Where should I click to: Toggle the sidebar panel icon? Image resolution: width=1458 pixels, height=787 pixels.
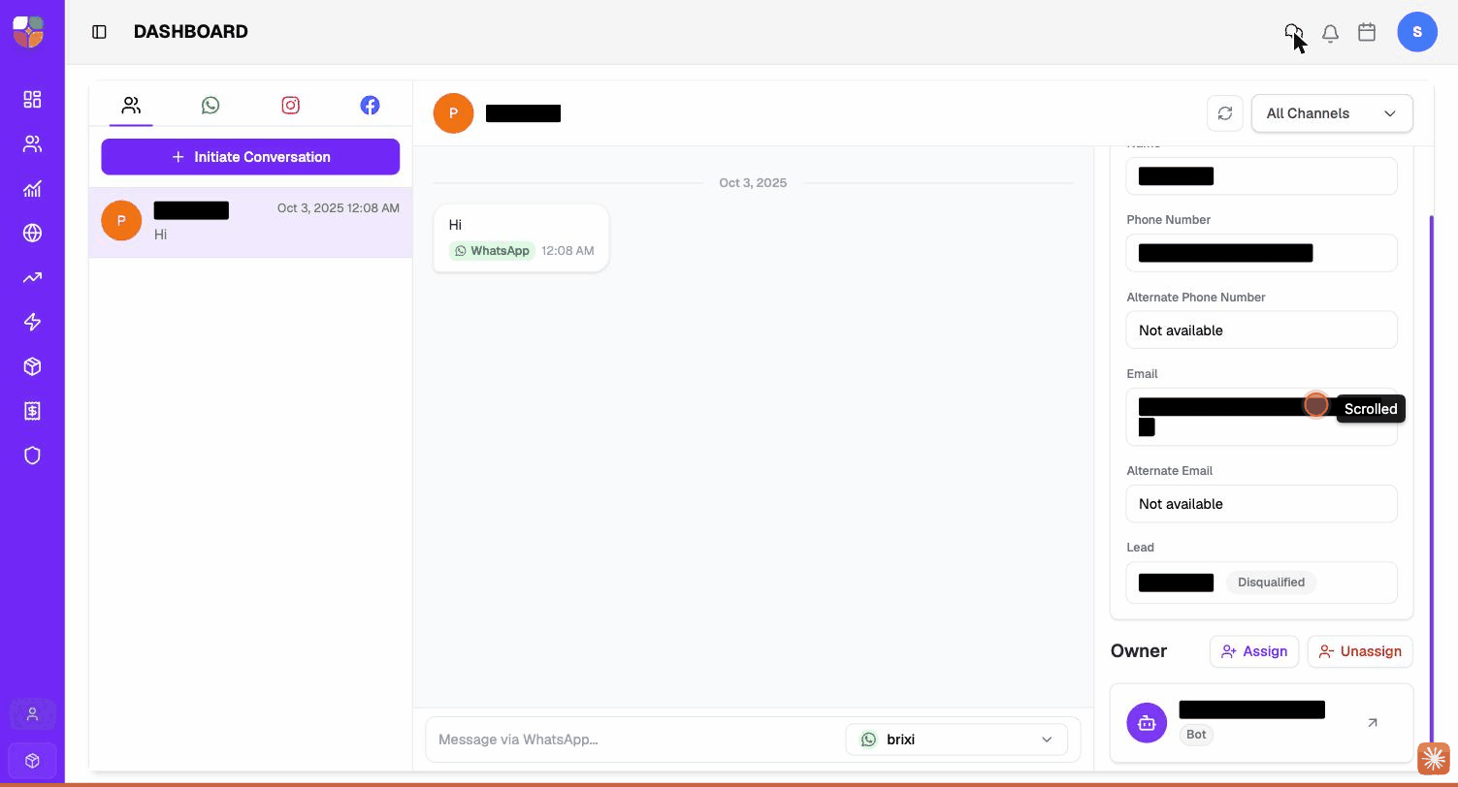99,32
